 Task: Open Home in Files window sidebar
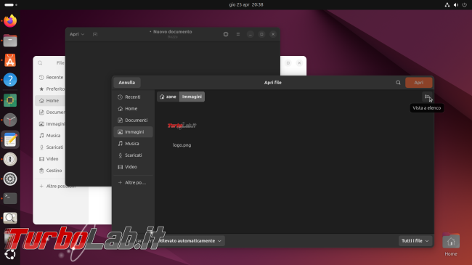(50, 101)
